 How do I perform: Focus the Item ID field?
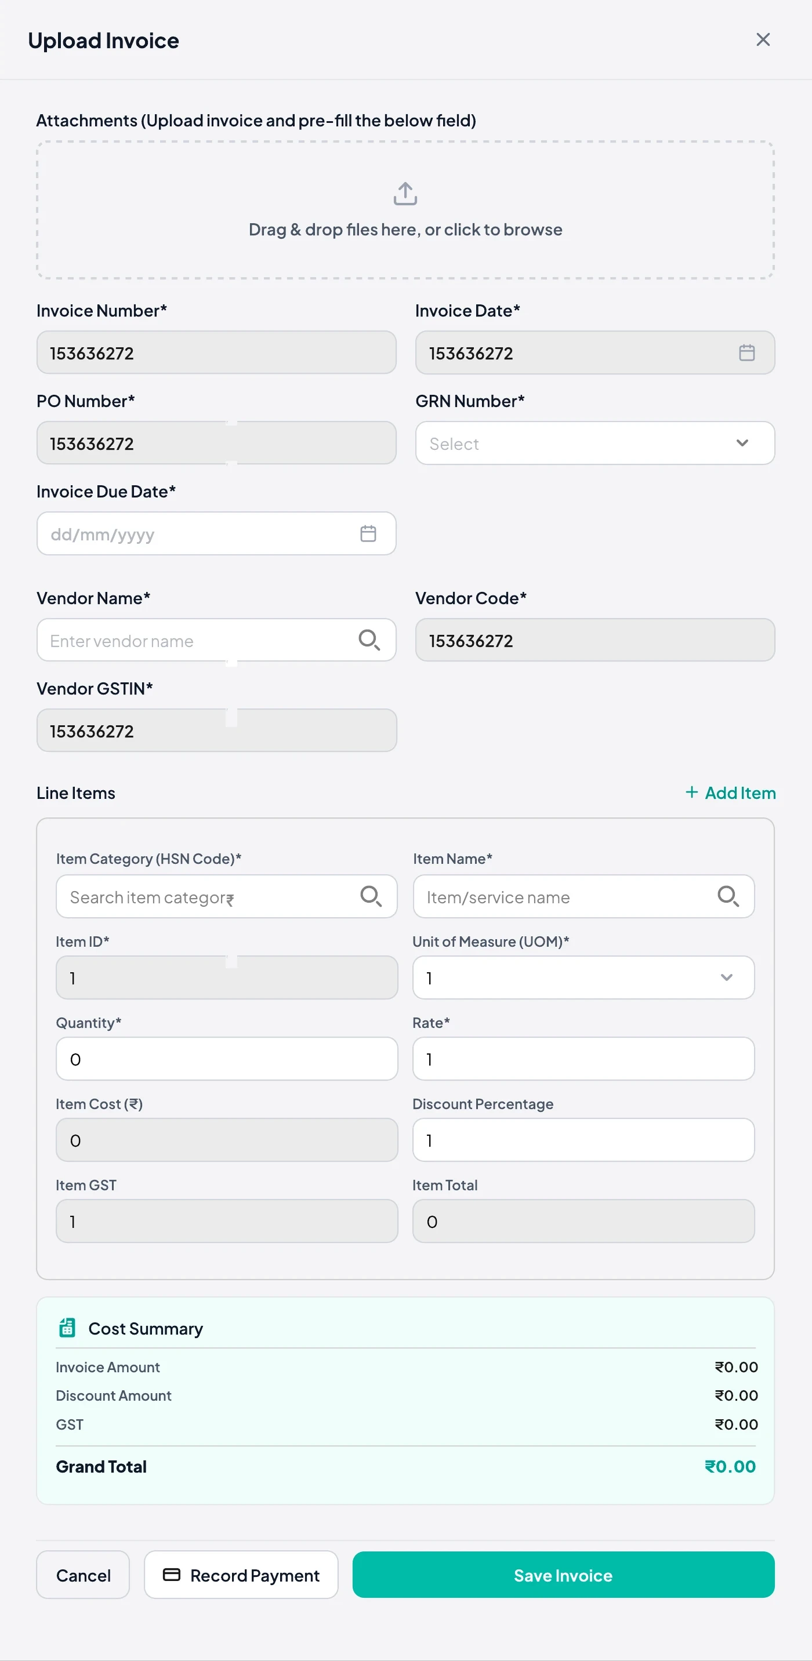(x=226, y=977)
